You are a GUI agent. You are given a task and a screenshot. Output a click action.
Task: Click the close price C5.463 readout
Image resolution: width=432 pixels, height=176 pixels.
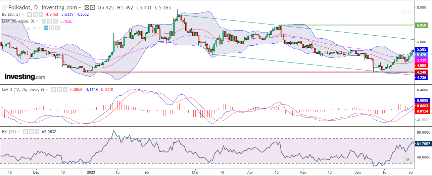pos(164,7)
